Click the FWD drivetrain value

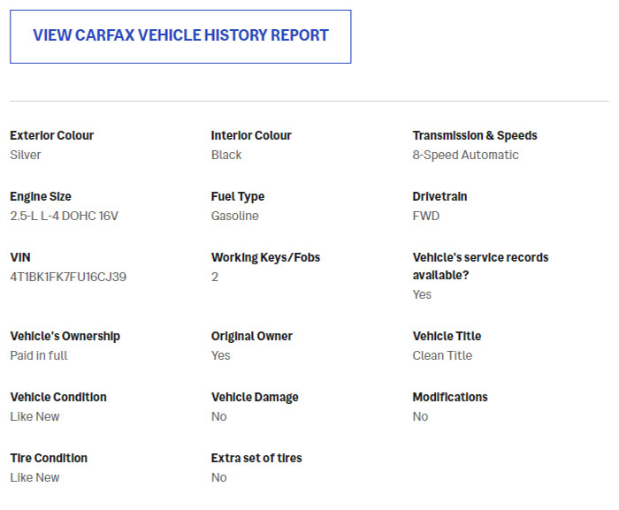pyautogui.click(x=426, y=216)
